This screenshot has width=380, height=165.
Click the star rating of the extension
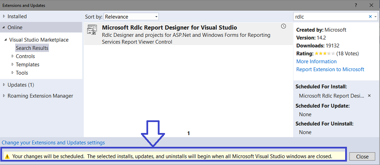pyautogui.click(x=325, y=53)
